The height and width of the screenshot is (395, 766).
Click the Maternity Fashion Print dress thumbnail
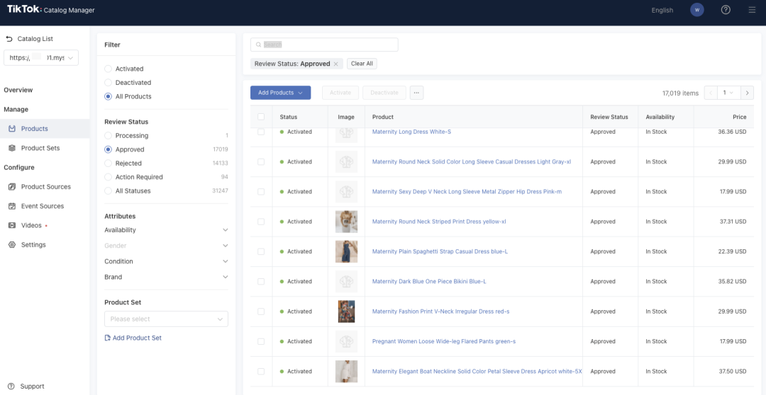[346, 311]
